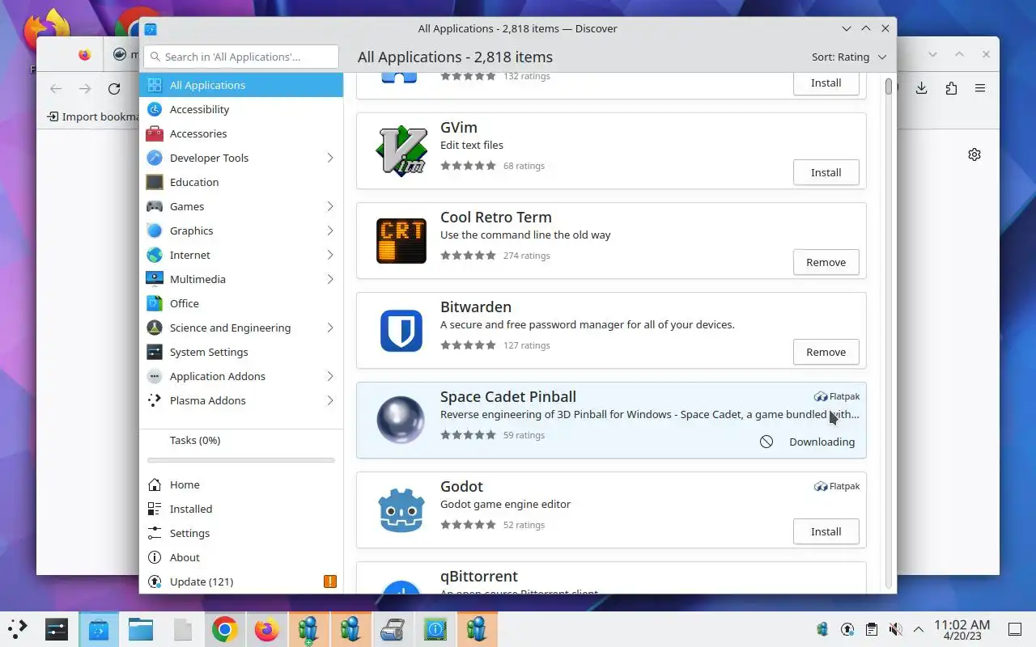Open the system updates tray icon
The height and width of the screenshot is (647, 1036).
pyautogui.click(x=847, y=629)
